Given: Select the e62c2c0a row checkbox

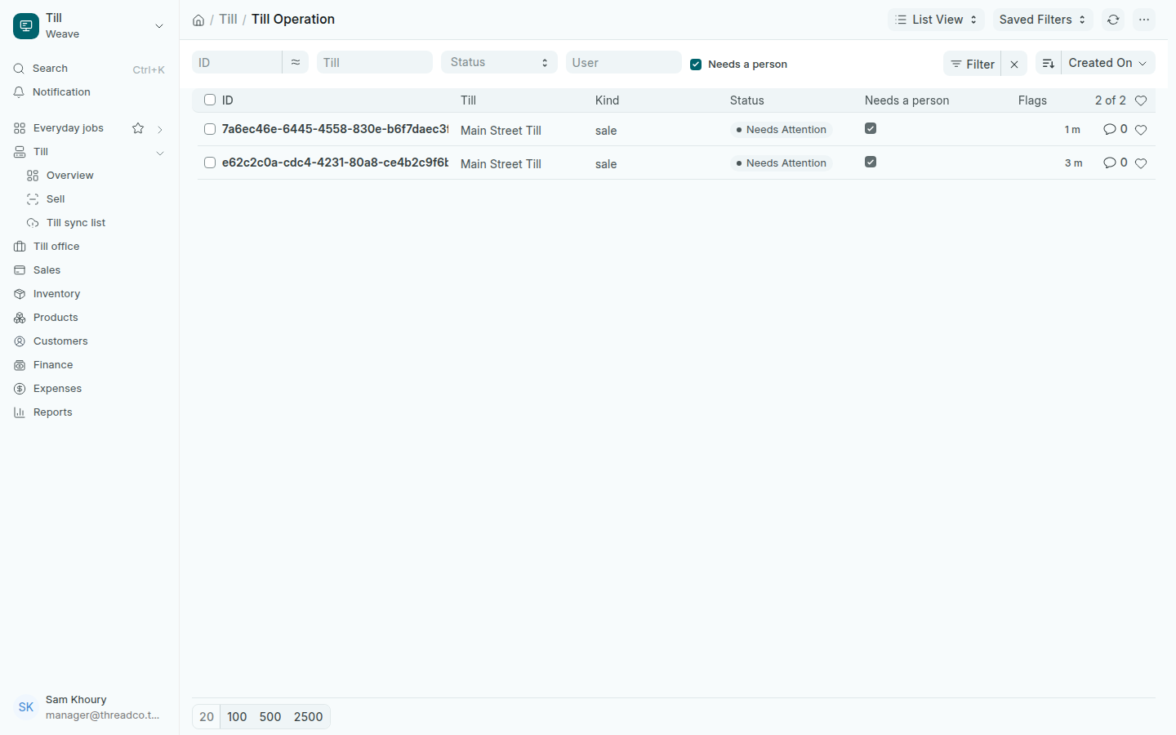Looking at the screenshot, I should [210, 163].
